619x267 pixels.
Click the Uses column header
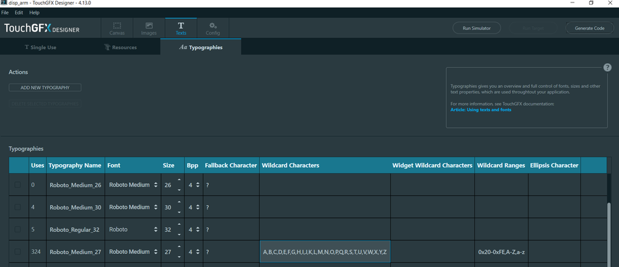coord(38,165)
